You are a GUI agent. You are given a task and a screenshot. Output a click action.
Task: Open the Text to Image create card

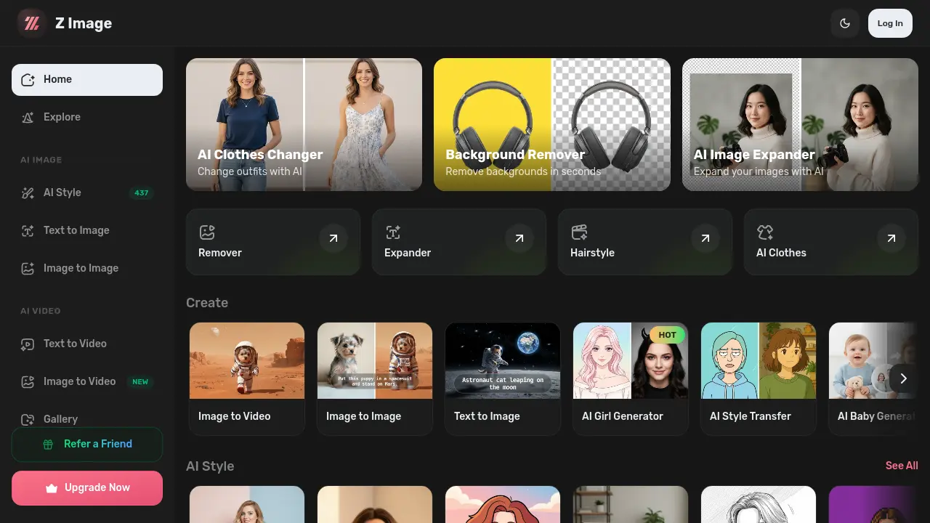503,379
